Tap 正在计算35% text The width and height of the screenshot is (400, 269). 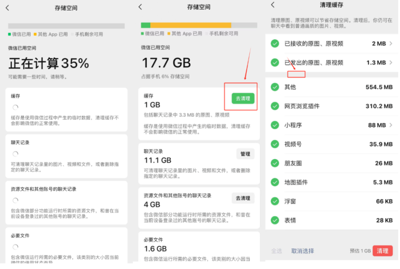pos(49,63)
